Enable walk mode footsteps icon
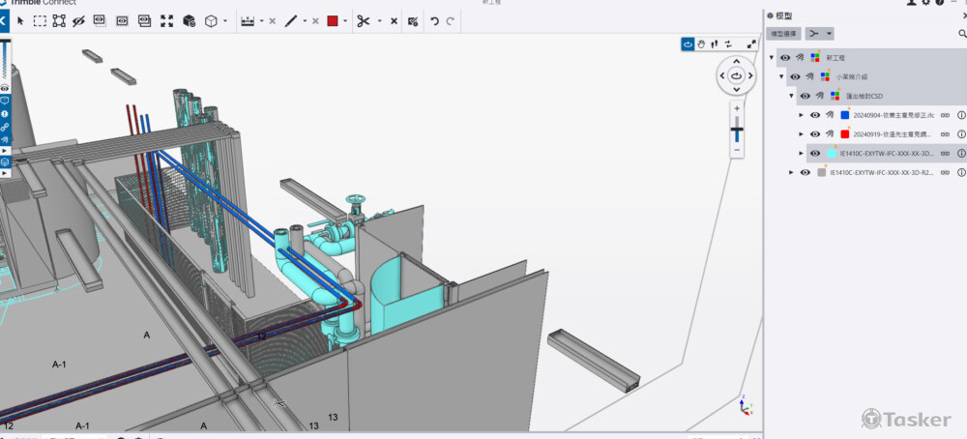Viewport: 967px width, 439px height. pos(714,44)
